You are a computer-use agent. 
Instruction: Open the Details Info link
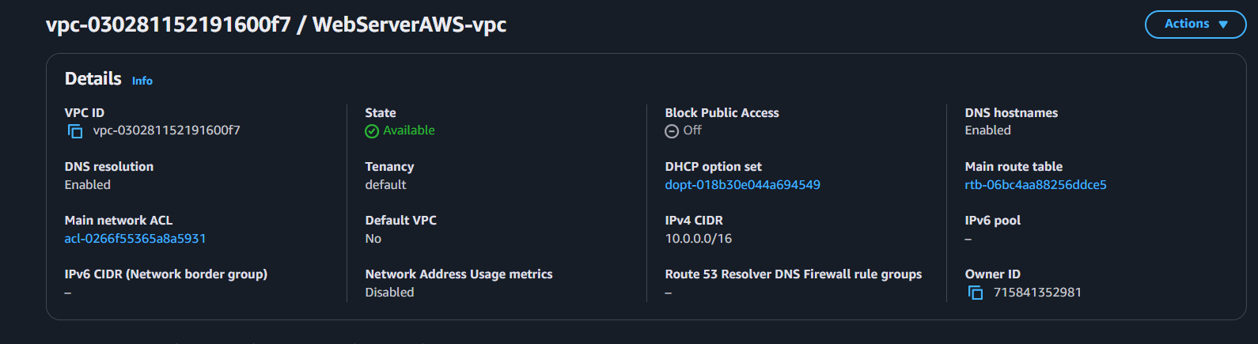[142, 81]
